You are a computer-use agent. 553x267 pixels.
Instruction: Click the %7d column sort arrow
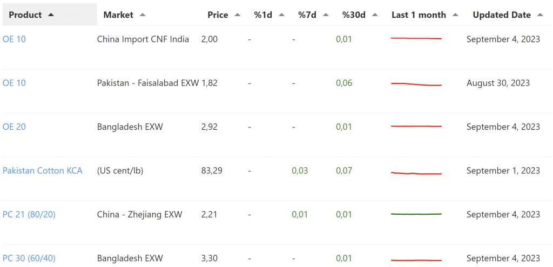coord(326,15)
